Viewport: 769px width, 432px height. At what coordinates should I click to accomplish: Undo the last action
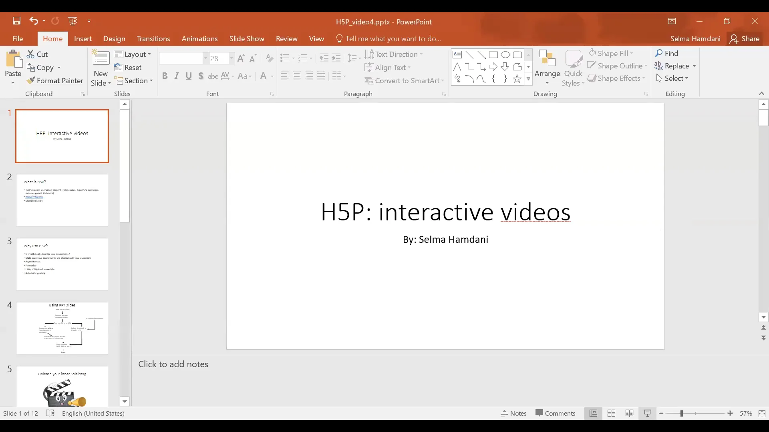click(34, 21)
